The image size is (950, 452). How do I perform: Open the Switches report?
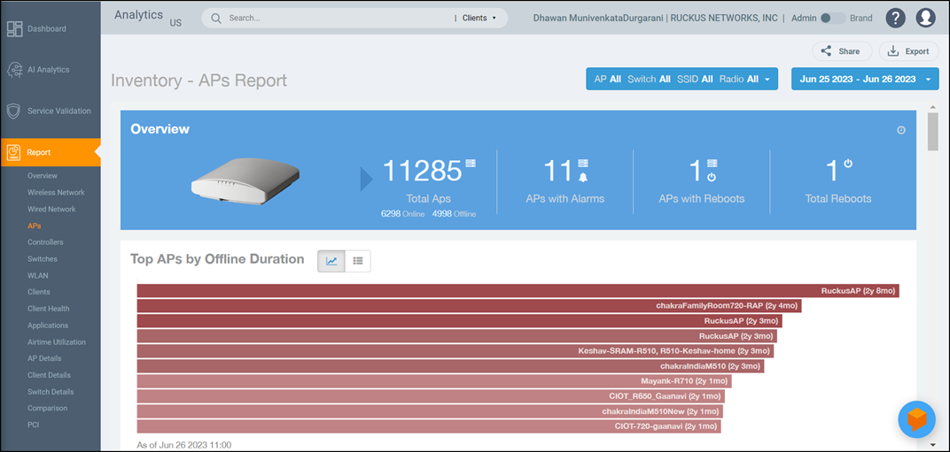pyautogui.click(x=43, y=259)
